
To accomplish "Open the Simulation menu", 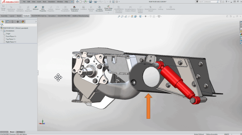I will click(x=52, y=2).
